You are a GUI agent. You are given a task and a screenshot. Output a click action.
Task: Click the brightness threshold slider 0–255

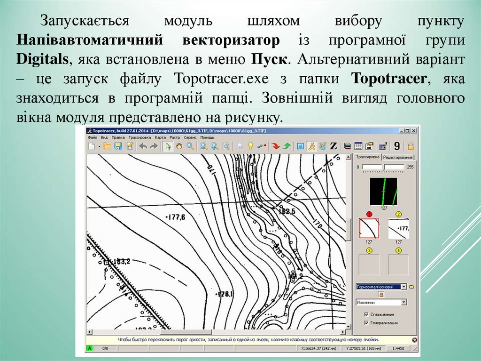(383, 167)
